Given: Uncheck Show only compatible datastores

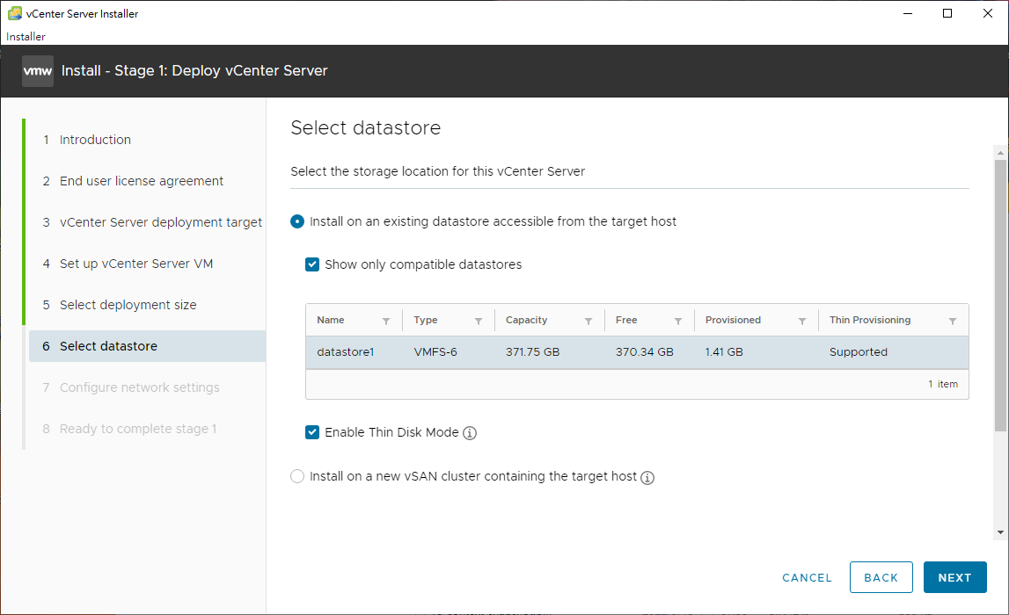Looking at the screenshot, I should [312, 264].
